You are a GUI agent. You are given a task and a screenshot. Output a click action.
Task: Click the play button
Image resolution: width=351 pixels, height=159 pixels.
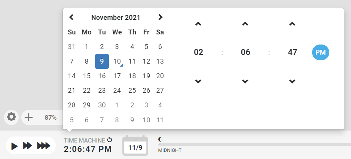(15, 146)
